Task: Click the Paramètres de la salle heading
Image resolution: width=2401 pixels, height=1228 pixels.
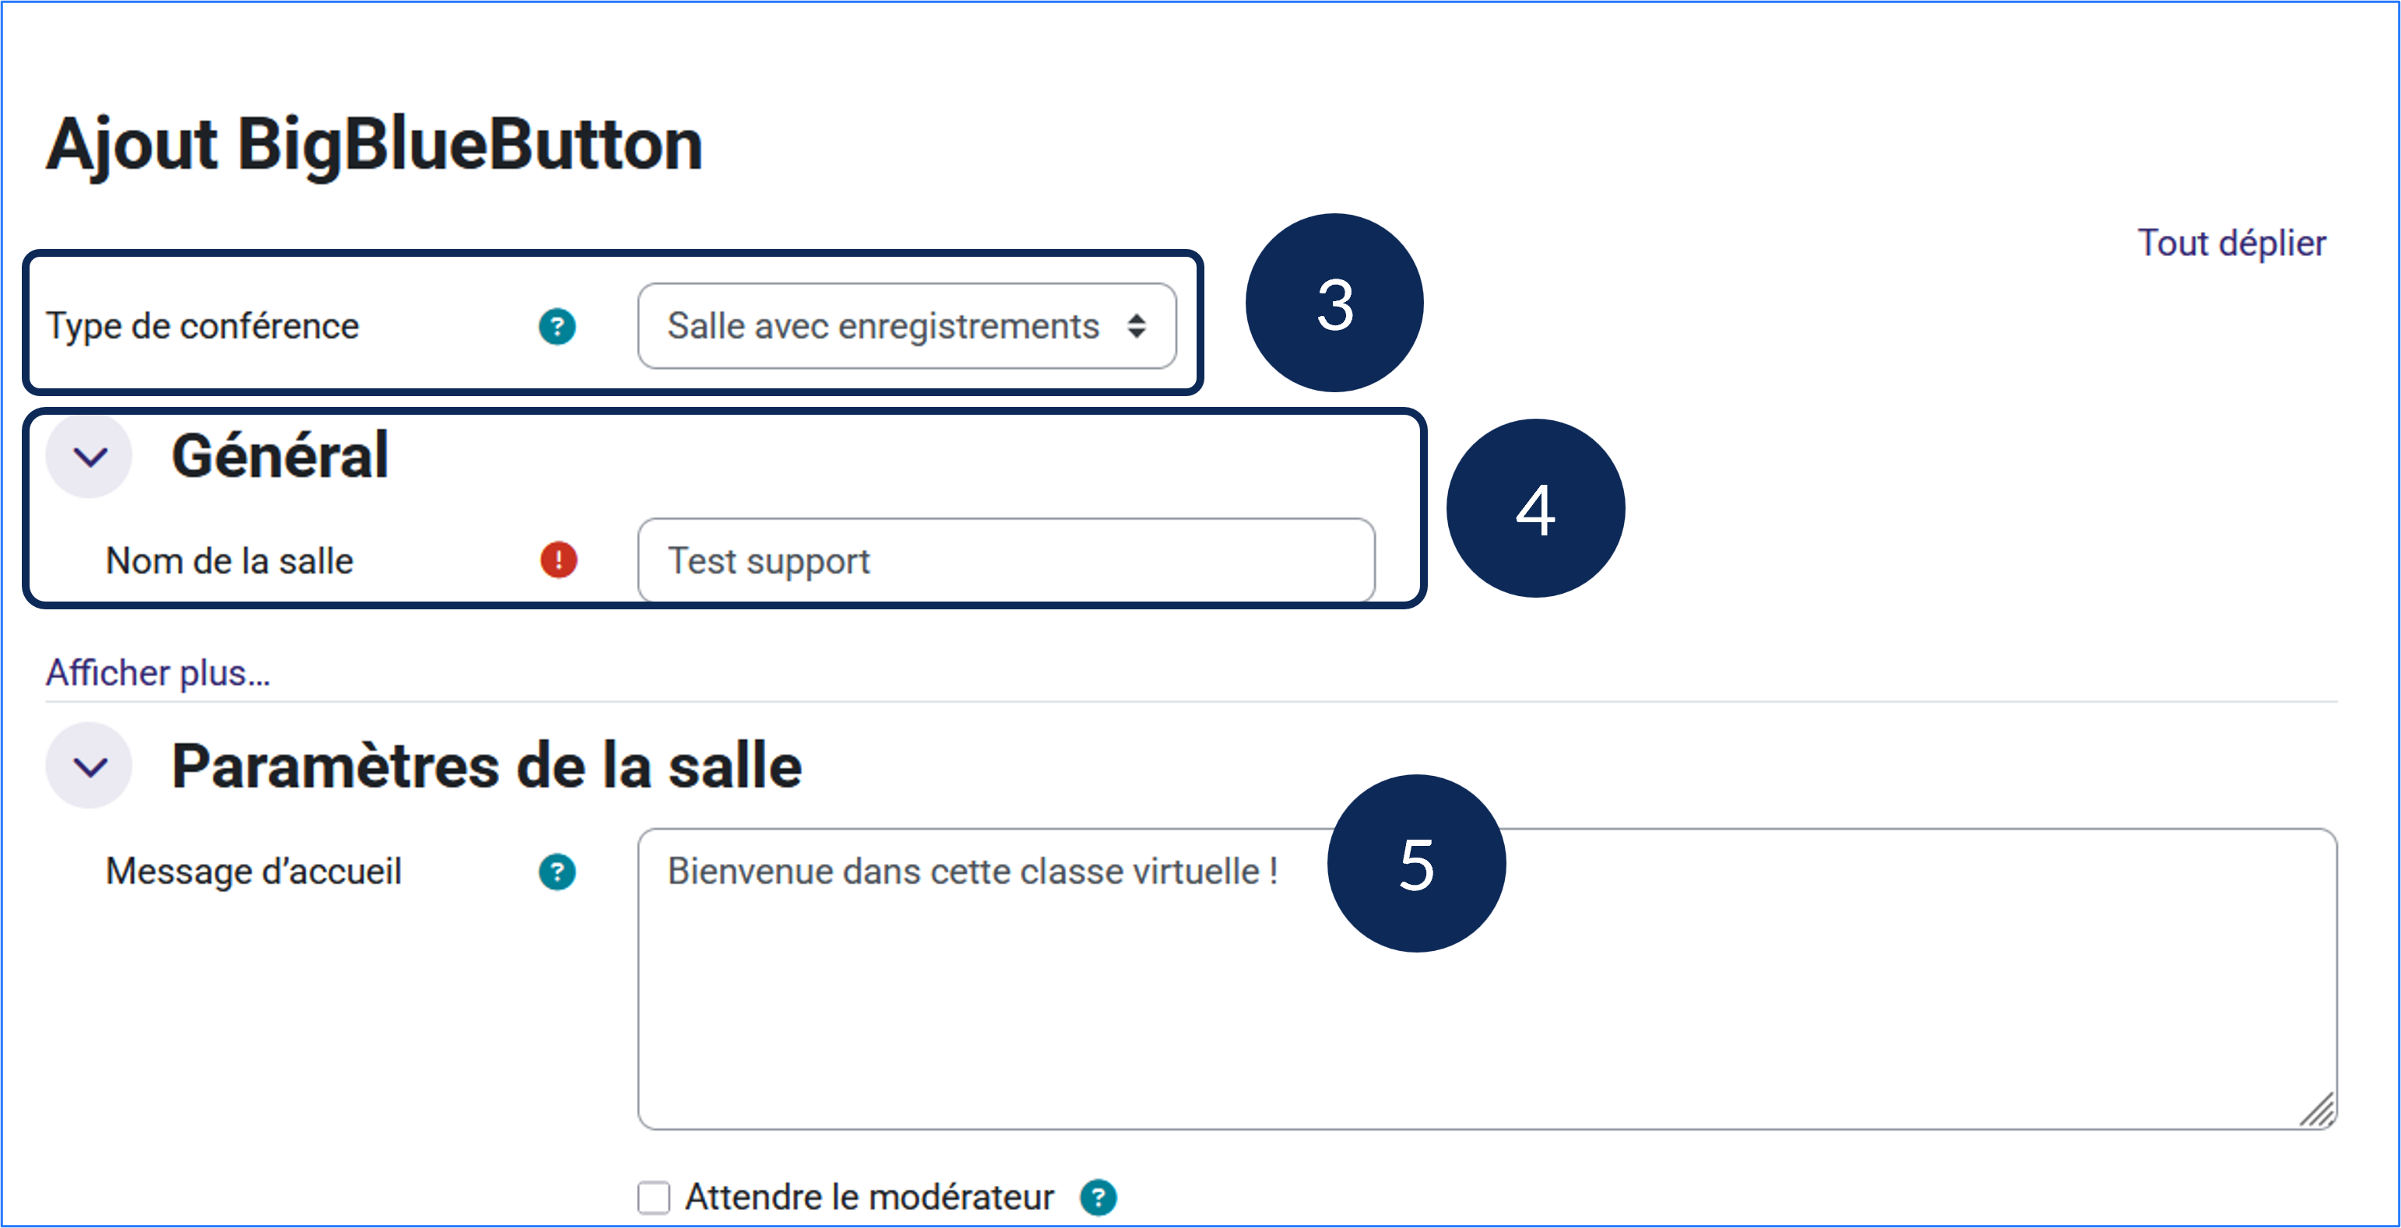Action: tap(487, 767)
